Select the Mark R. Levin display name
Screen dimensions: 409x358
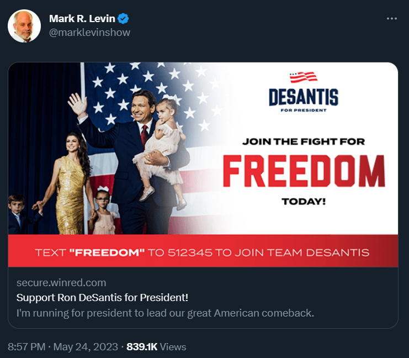82,19
